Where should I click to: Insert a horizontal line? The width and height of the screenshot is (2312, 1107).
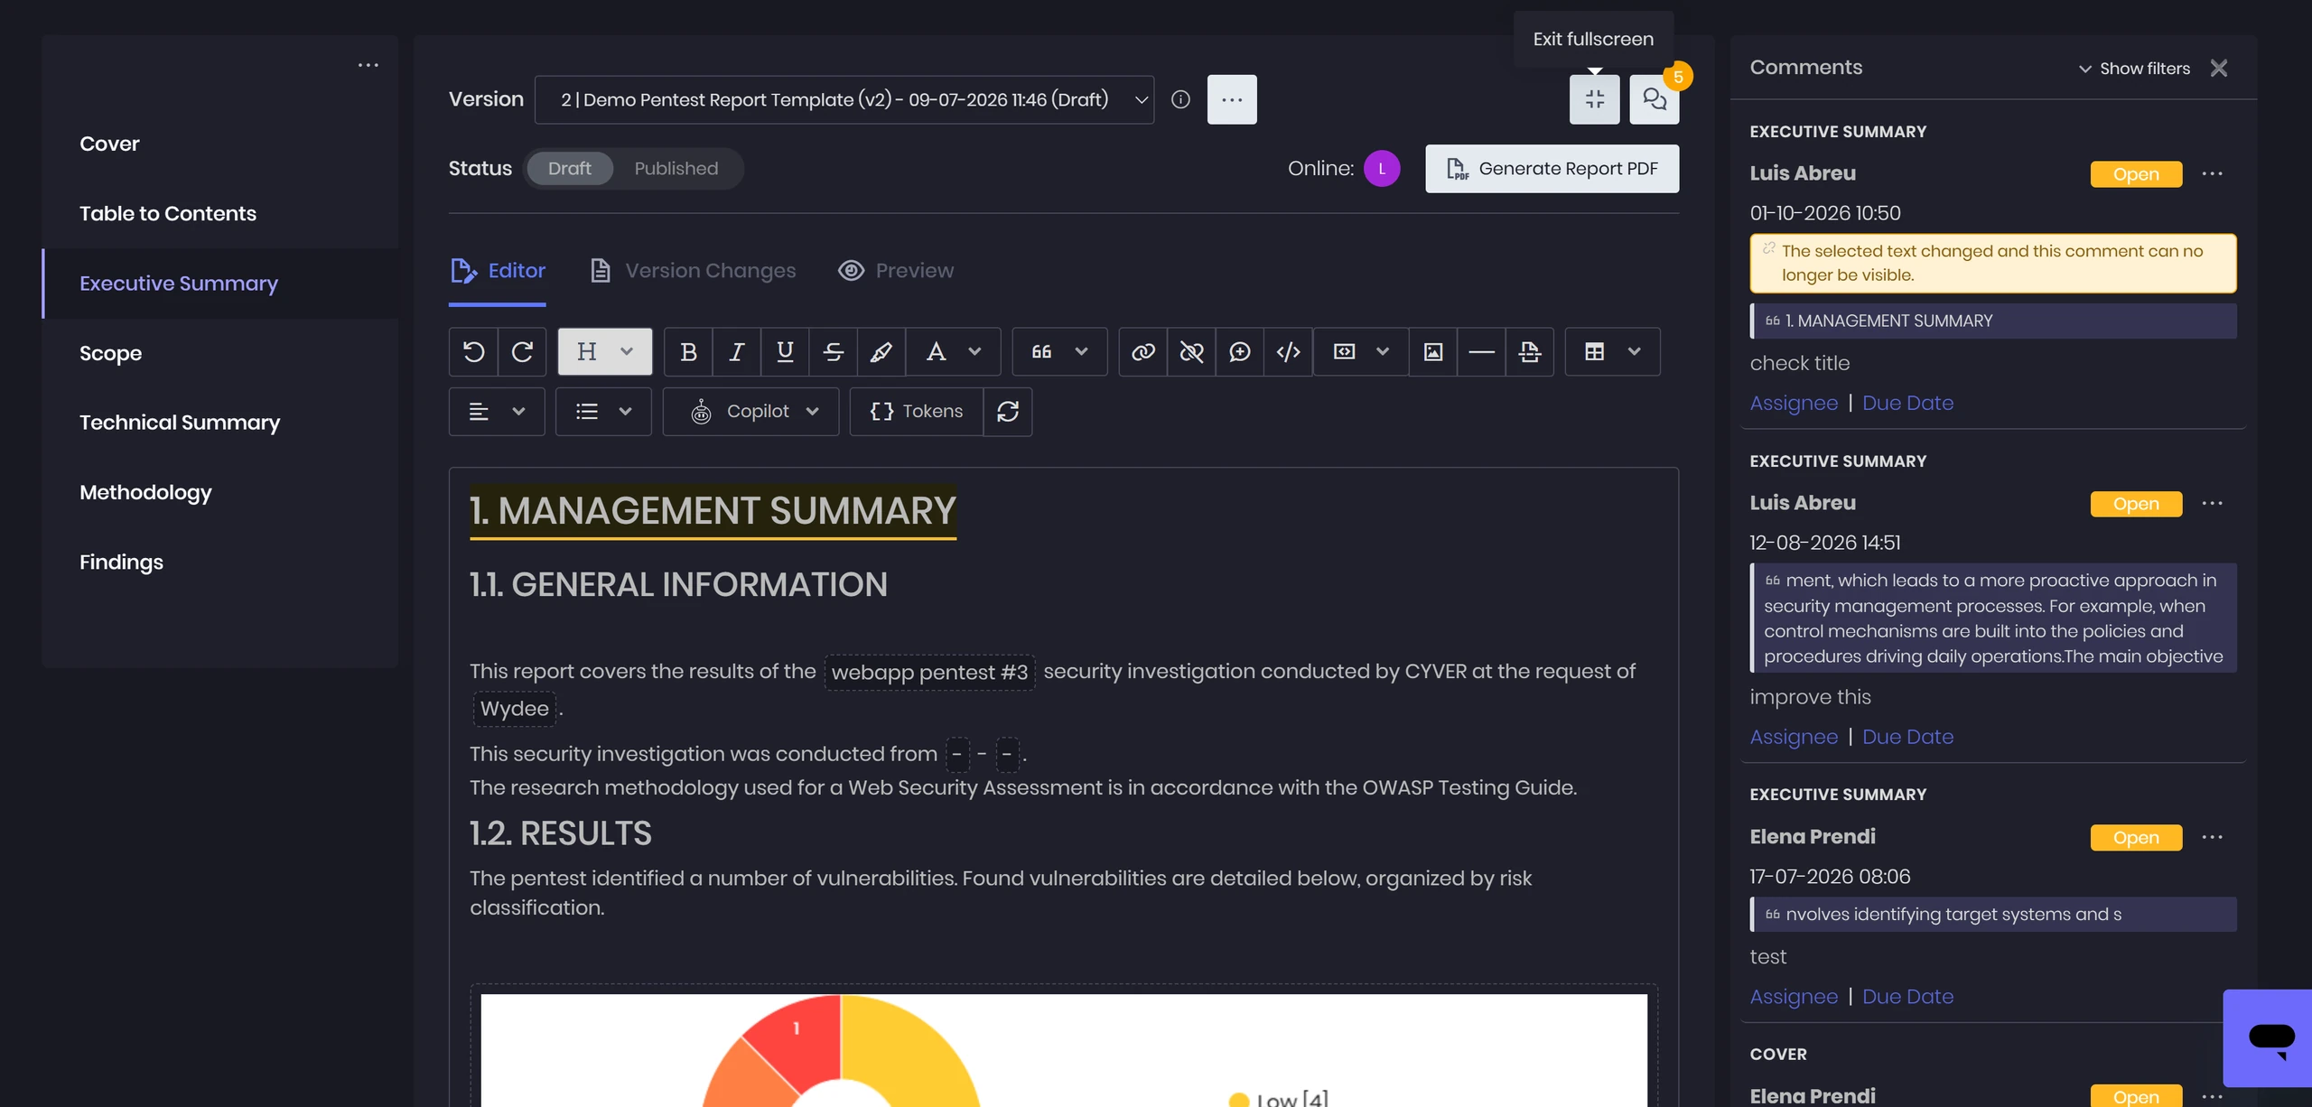pos(1481,352)
